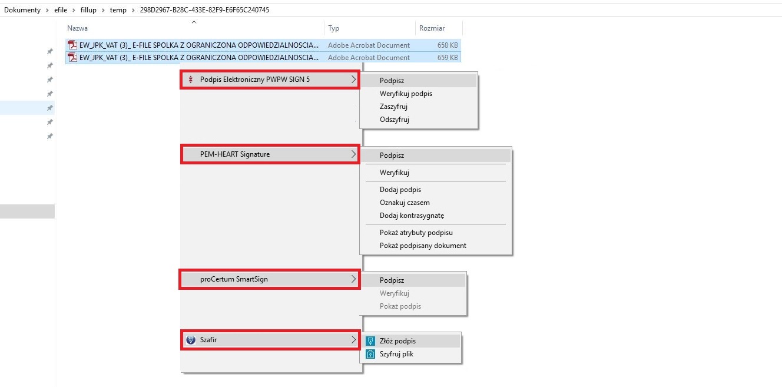Go to the fillup folder in the breadcrumb
The image size is (782, 387).
[90, 10]
